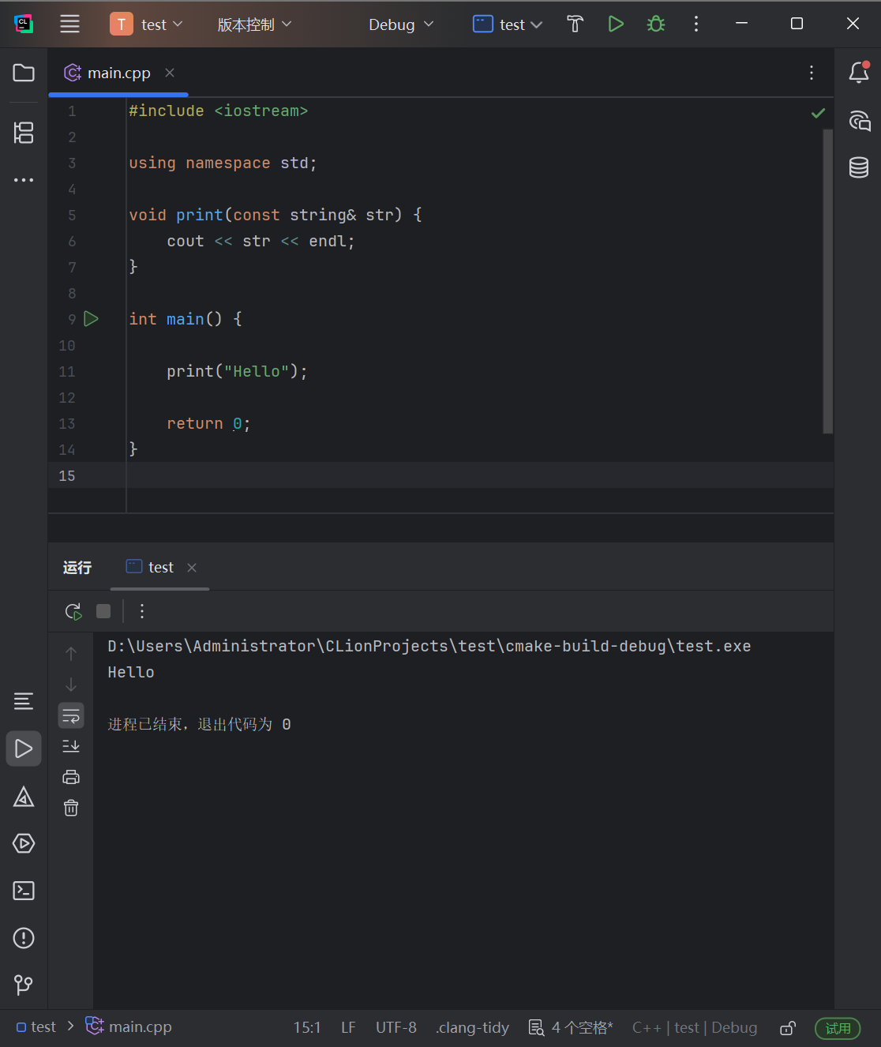881x1047 pixels.
Task: Open the Database tool window
Action: pyautogui.click(x=859, y=167)
